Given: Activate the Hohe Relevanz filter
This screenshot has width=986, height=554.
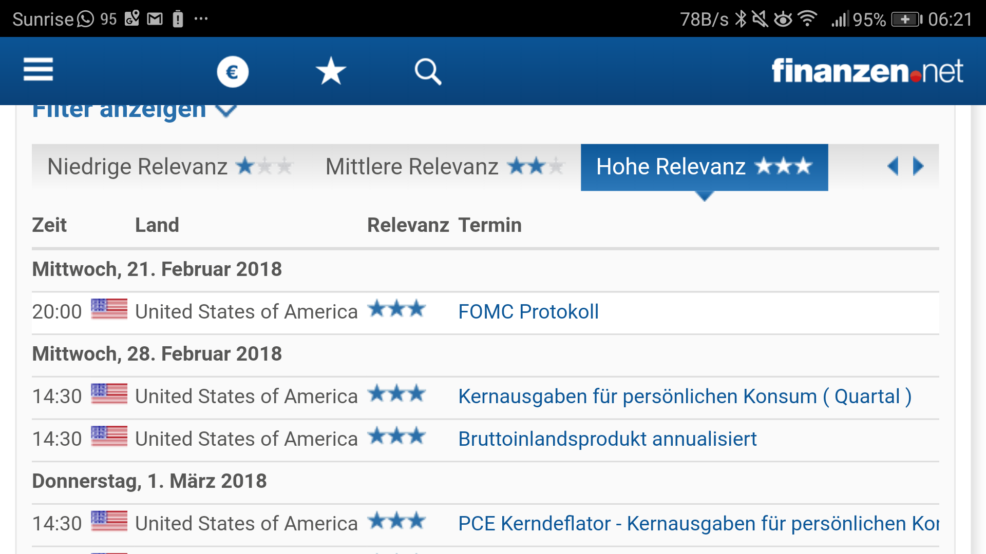Looking at the screenshot, I should pos(704,167).
